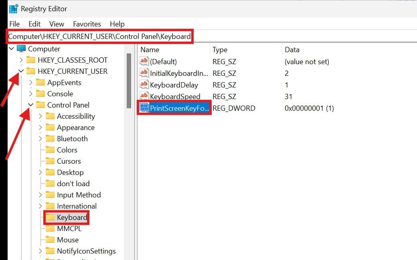The image size is (417, 260).
Task: Click the Appearance folder icon
Action: click(x=50, y=127)
